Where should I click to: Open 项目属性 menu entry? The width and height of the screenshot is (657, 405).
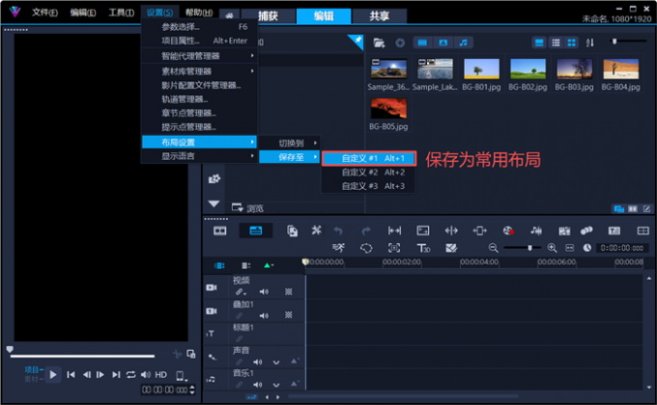(x=199, y=40)
